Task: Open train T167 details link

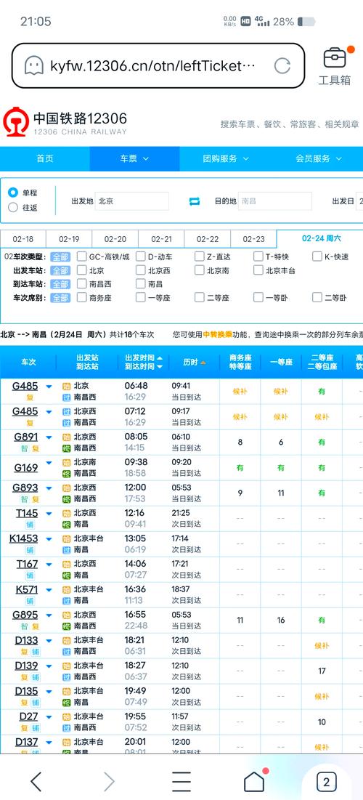Action: pos(27,565)
